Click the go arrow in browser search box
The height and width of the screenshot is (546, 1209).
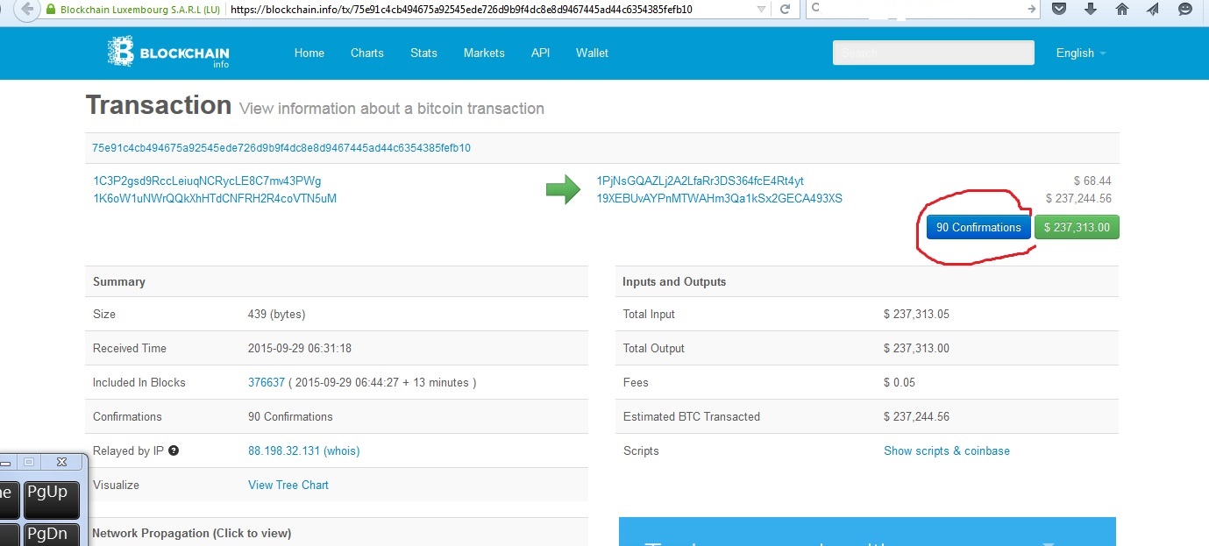(1032, 8)
